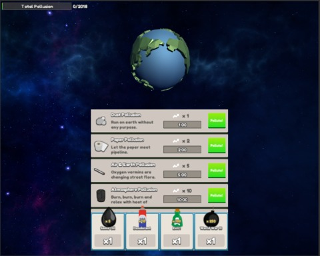Select the black oil drop booster
The image size is (320, 256).
coord(109,217)
